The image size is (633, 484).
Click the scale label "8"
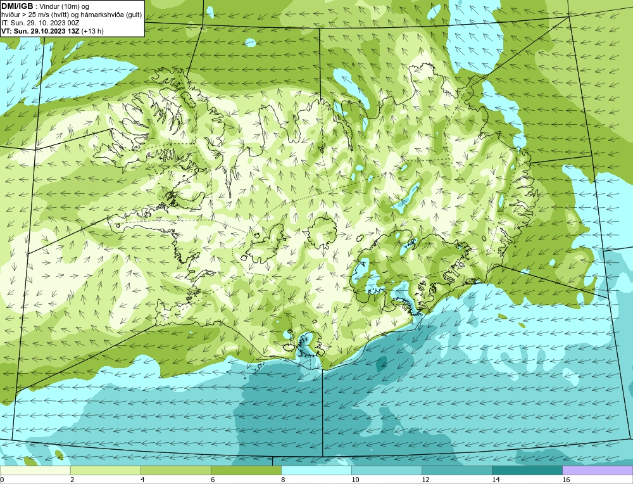point(283,480)
